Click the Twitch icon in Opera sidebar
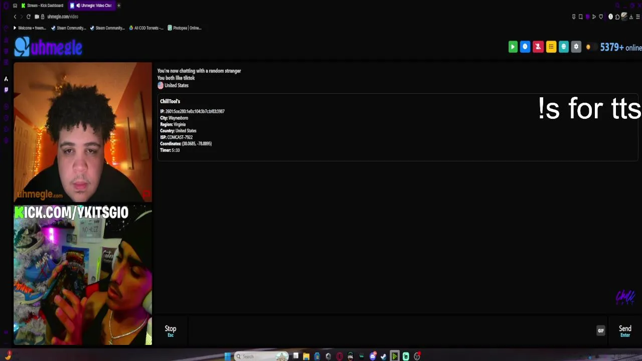Screen dimensions: 642x361 point(6,90)
